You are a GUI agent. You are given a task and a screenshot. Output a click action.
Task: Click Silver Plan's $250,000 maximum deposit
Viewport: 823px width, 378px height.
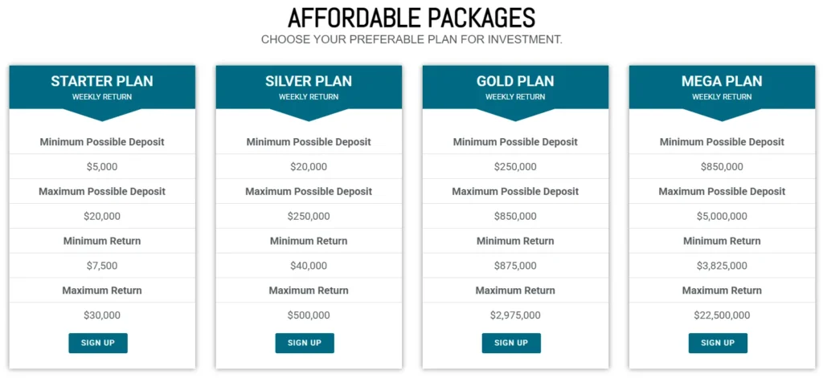tap(309, 216)
